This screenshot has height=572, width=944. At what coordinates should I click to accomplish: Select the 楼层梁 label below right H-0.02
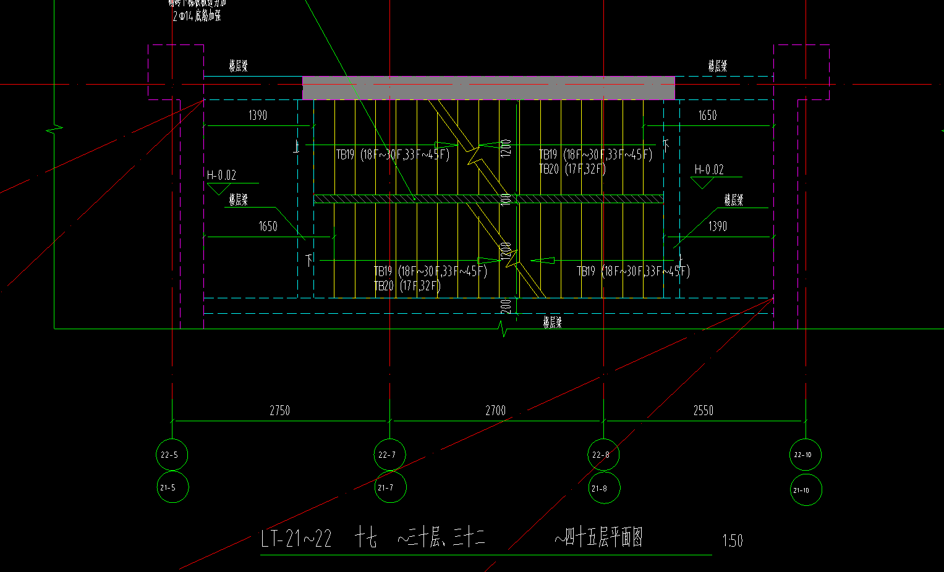tap(734, 200)
